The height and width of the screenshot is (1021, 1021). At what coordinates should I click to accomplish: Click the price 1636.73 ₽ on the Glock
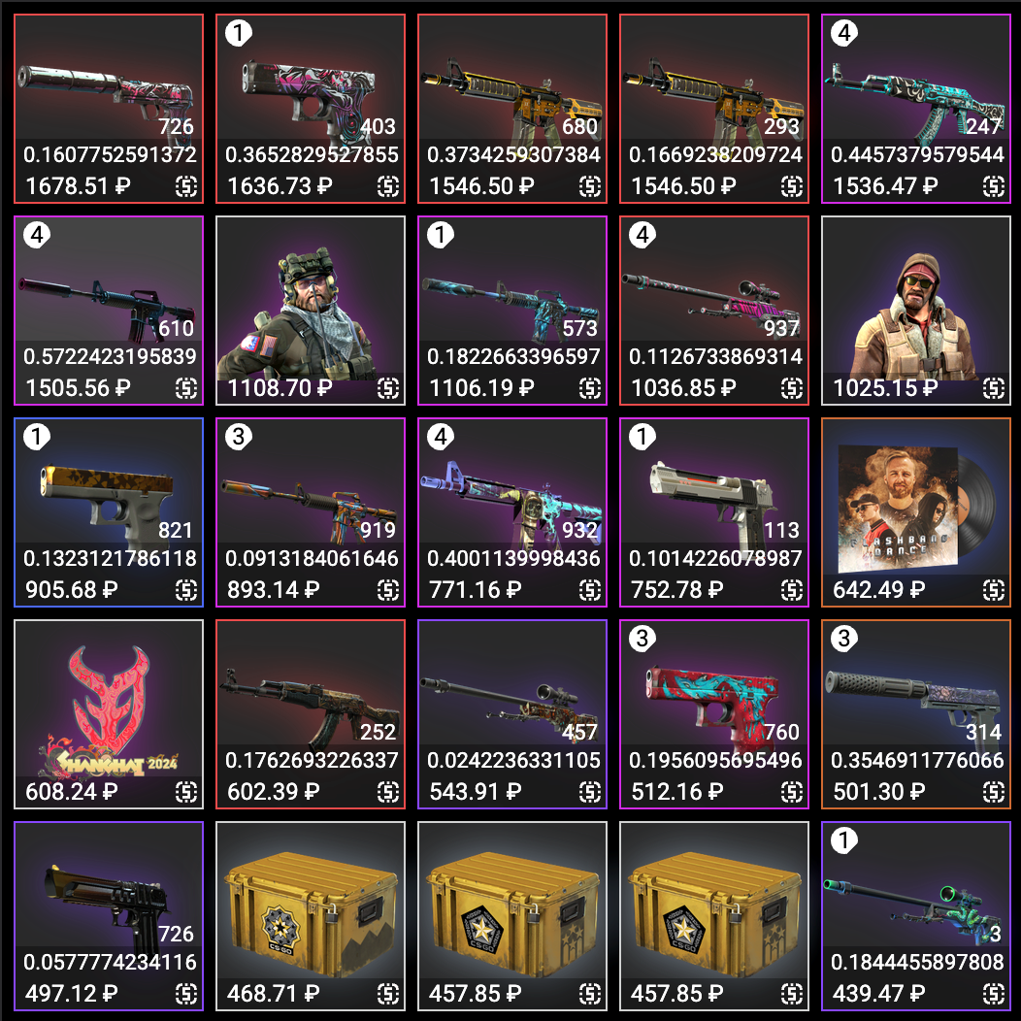tap(280, 187)
